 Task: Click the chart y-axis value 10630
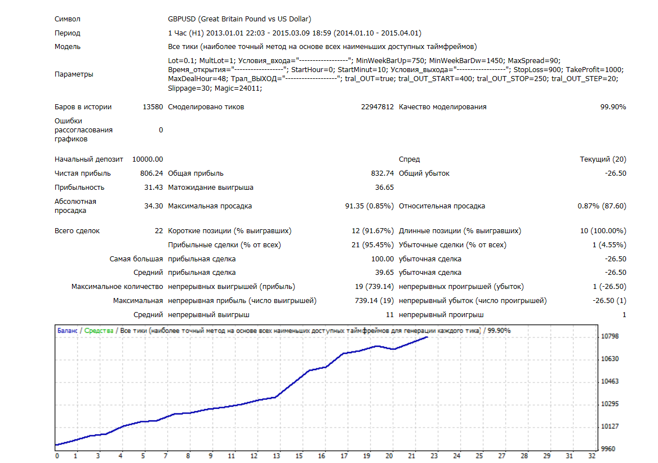point(610,359)
